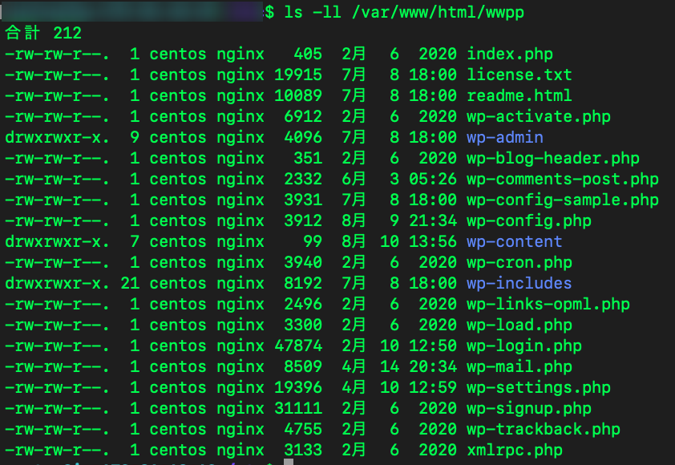Click file size 31111 of wp-signup.php
Image resolution: width=675 pixels, height=465 pixels.
click(298, 409)
